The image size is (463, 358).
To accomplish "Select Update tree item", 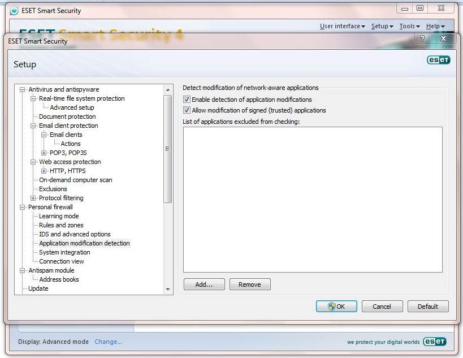I will [38, 288].
